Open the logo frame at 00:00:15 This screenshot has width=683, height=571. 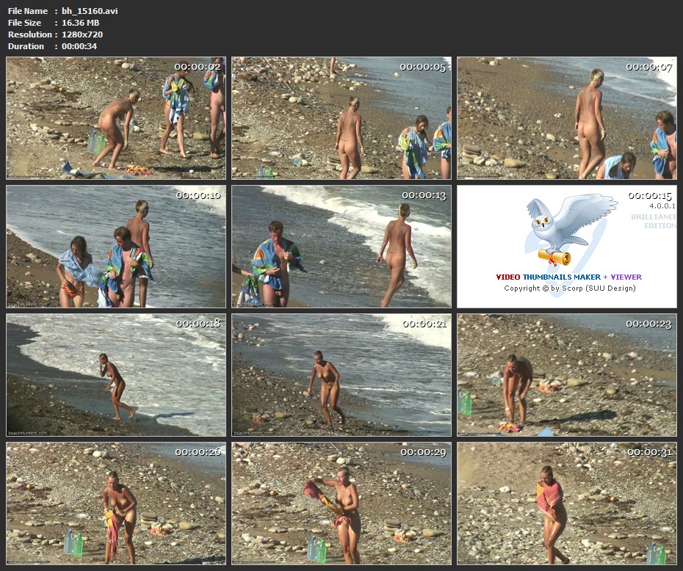(567, 247)
